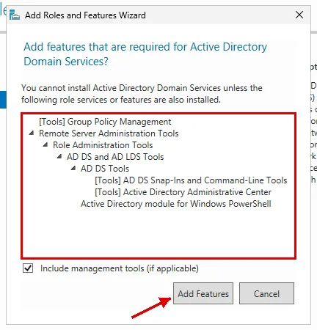This screenshot has width=317, height=330.
Task: Uncheck Include management tools checkbox
Action: click(x=28, y=268)
